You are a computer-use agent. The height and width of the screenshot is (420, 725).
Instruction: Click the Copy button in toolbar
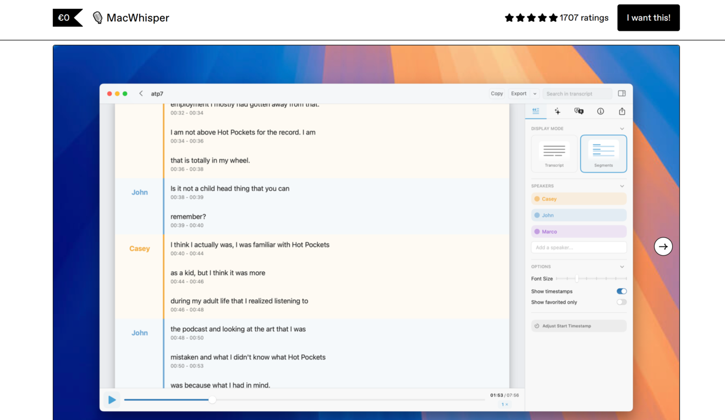click(x=497, y=93)
